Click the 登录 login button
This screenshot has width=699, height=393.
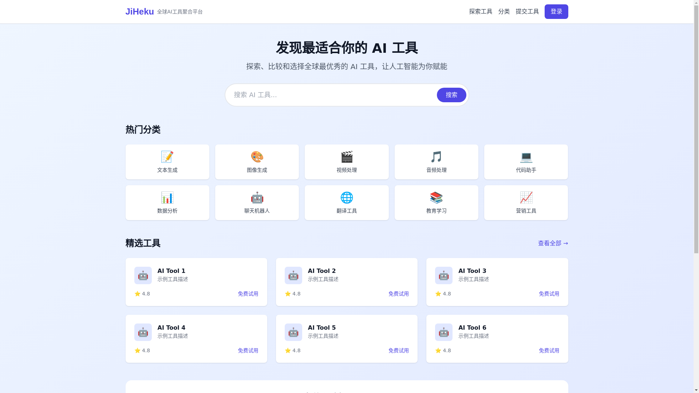(x=556, y=12)
